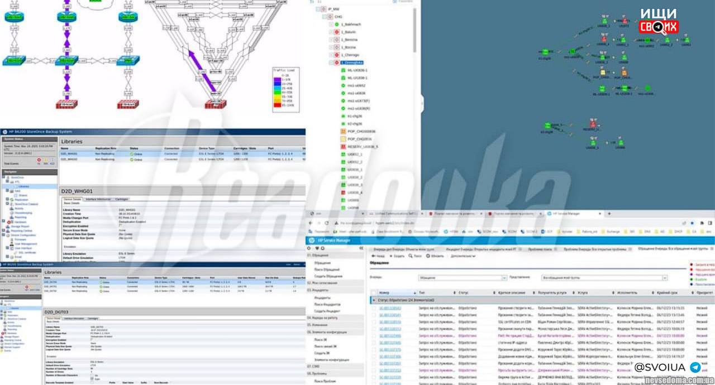Click the red status icon next to 1_Cherorgo
715x385 pixels.
(x=336, y=55)
